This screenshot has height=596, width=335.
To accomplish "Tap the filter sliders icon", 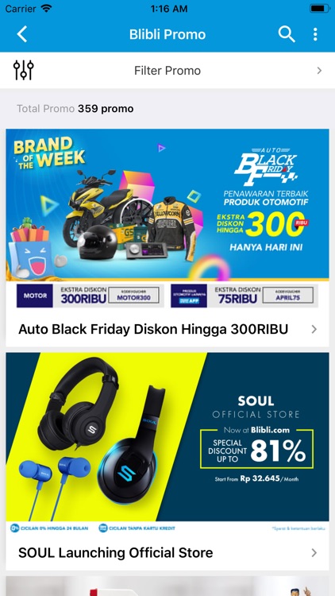I will click(x=24, y=70).
